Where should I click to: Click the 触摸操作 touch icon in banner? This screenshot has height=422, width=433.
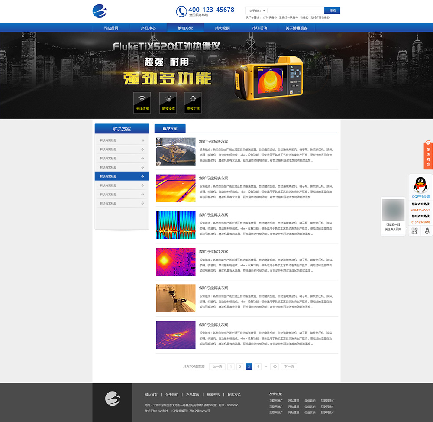tap(168, 103)
